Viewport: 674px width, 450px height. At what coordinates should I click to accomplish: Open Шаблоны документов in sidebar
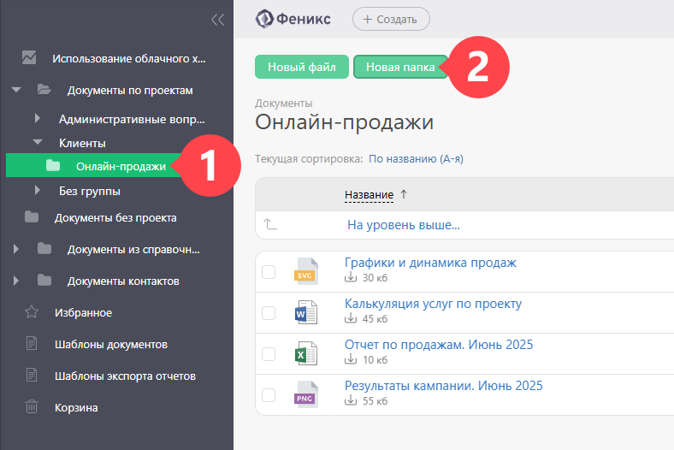coord(111,344)
